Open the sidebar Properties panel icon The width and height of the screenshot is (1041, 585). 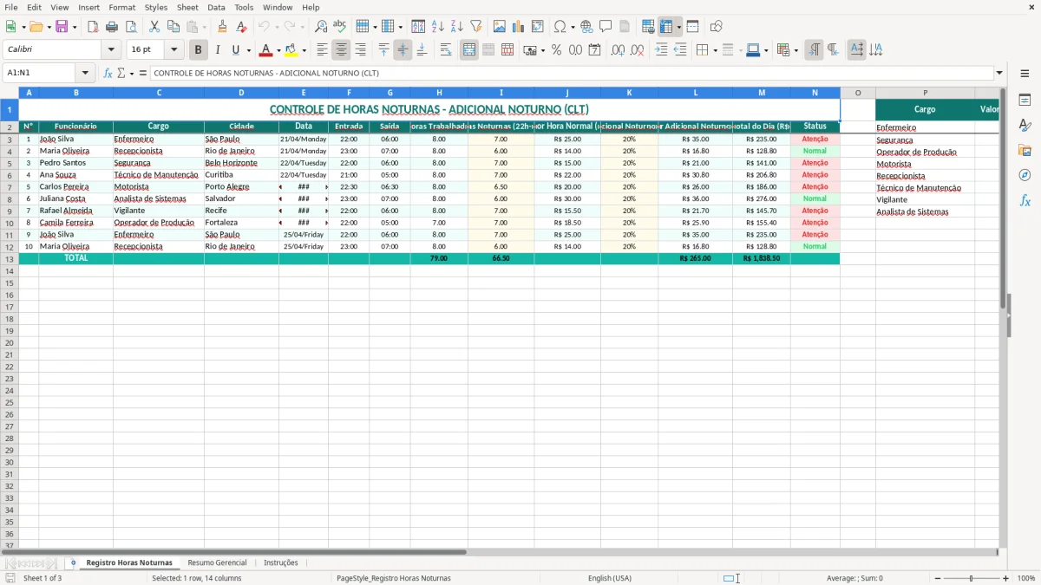[x=1025, y=100]
